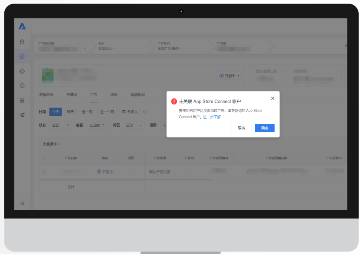Select the 近一个月 date filter
Screen dimensions: 361x254
107,112
